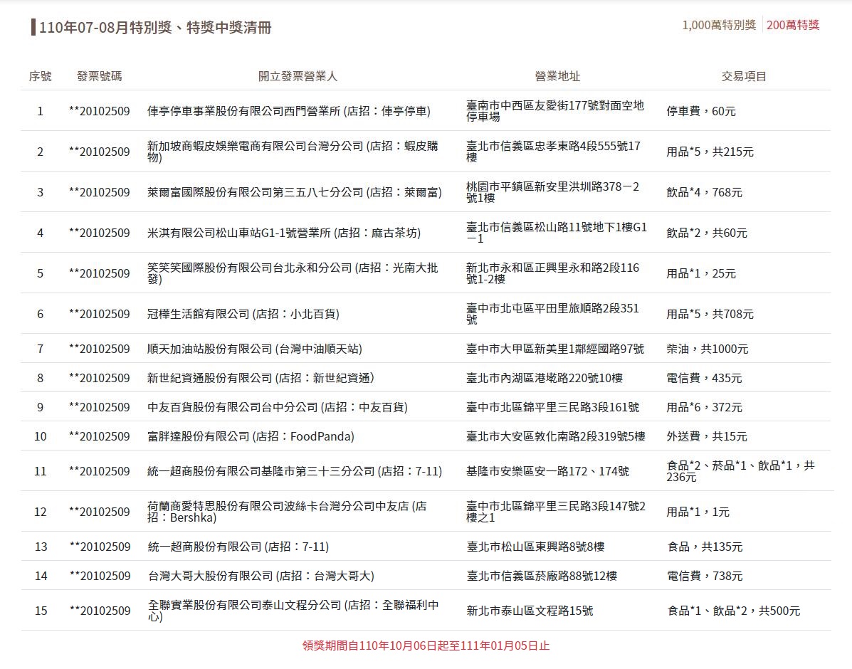The height and width of the screenshot is (669, 852).
Task: Click address 臺北市松山區東興路8號8樓
Action: 536,547
